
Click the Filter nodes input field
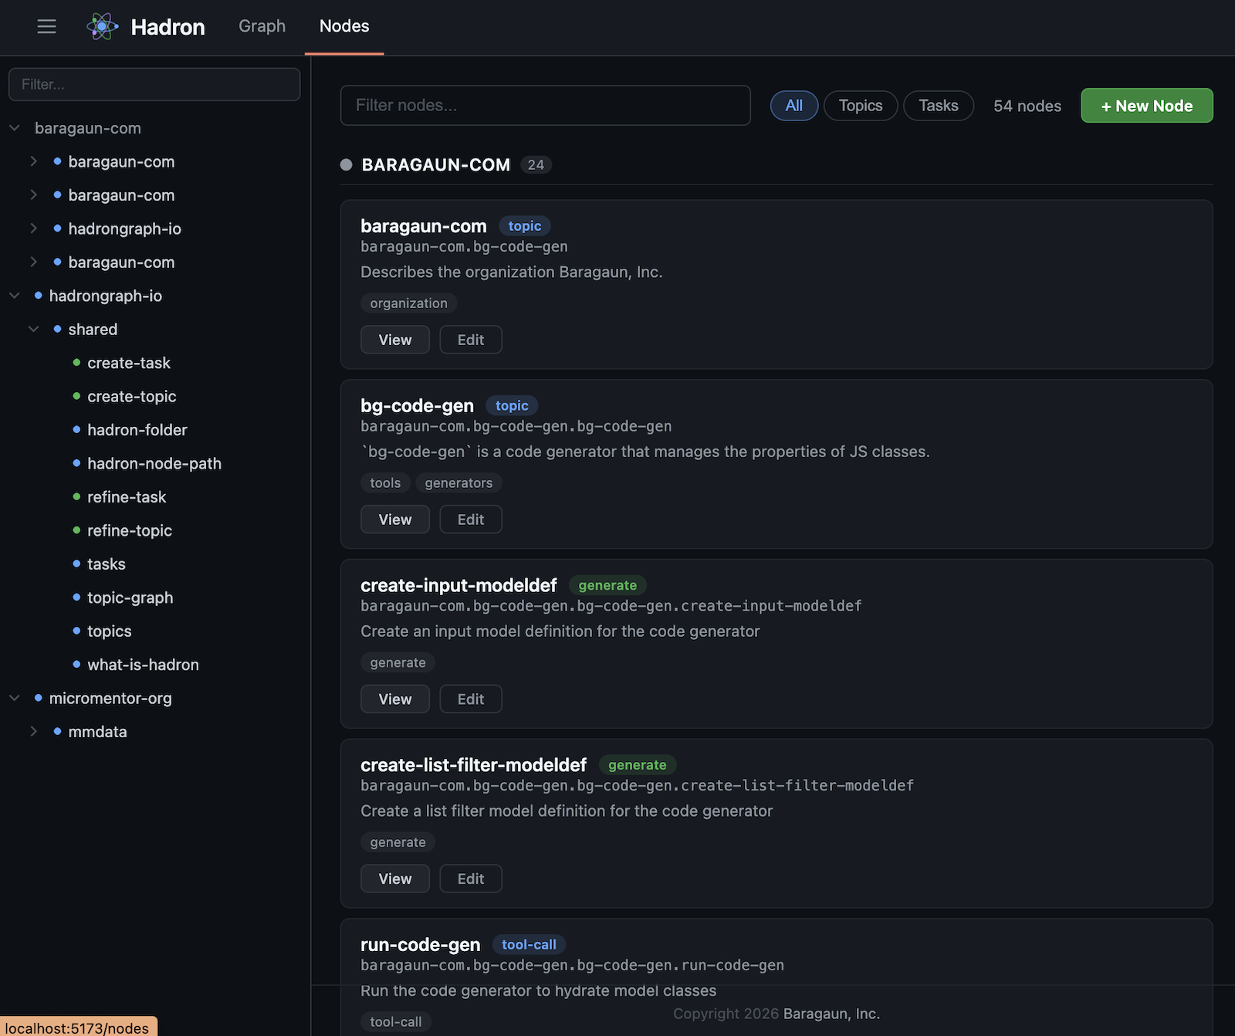(545, 106)
